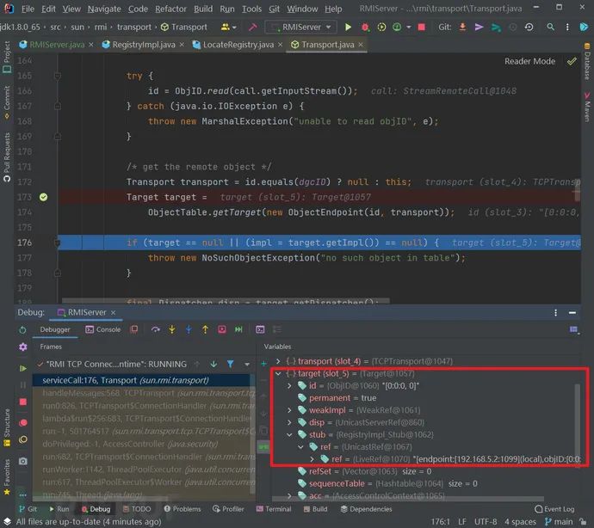594x528 pixels.
Task: Rerun RMIServer debug session icon
Action: tap(22, 329)
